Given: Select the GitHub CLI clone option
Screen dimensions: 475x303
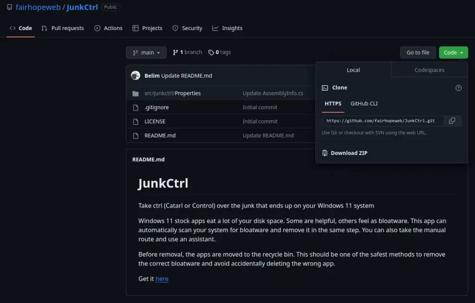Looking at the screenshot, I should [x=364, y=104].
